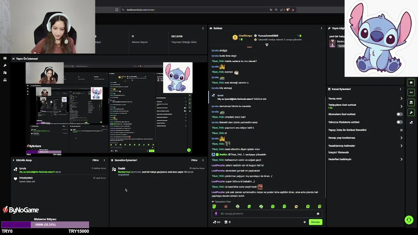Click ChefKimpz username in gift leaderboard

(x=245, y=36)
